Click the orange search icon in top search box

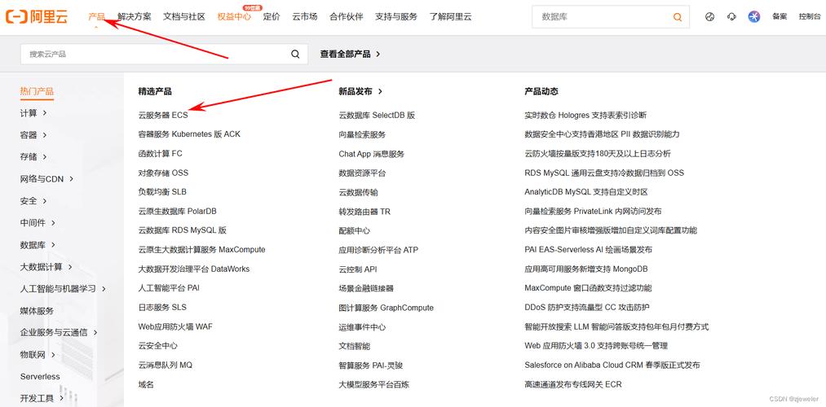(678, 17)
